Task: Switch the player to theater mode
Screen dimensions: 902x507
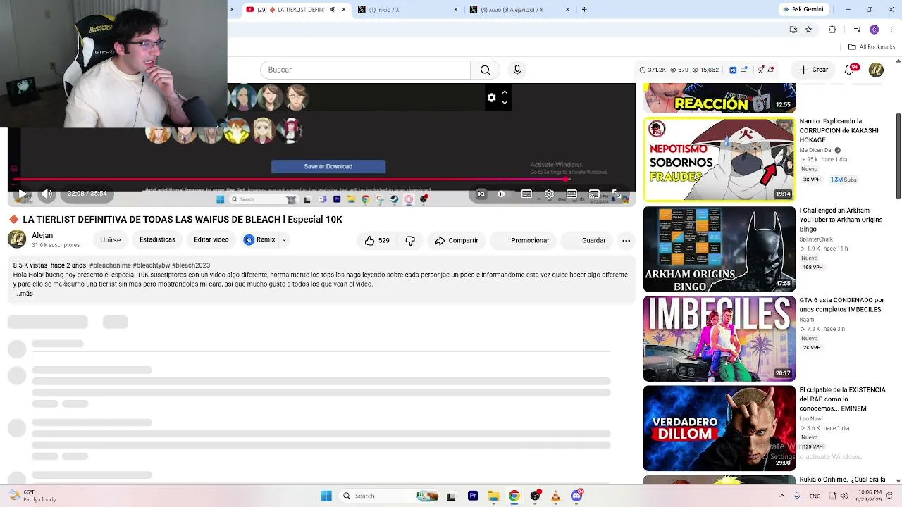Action: (572, 194)
